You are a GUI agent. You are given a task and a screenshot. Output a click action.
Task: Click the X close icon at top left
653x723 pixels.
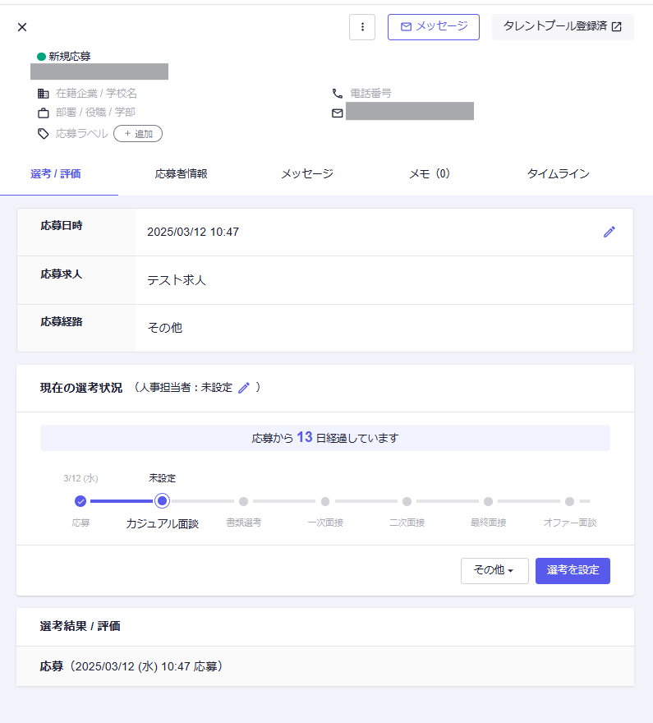22,27
